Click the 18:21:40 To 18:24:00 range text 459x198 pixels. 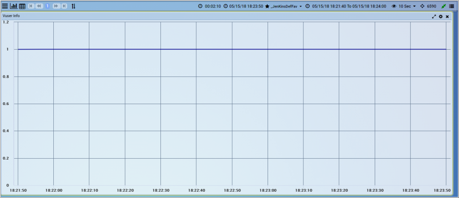point(349,6)
